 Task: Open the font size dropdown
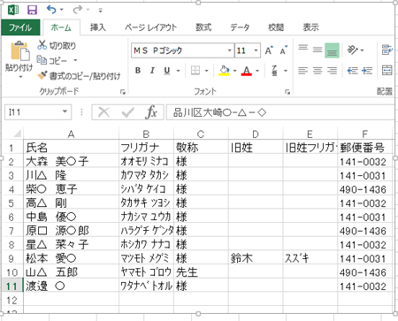click(256, 50)
